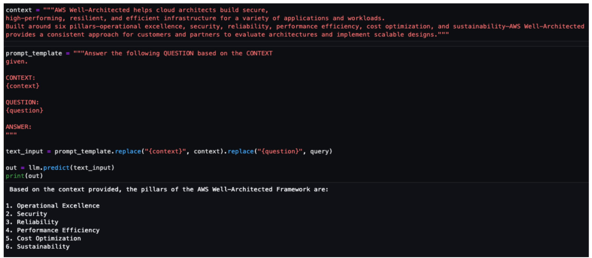592x258 pixels.
Task: Click the {question} placeholder under QUESTION:
Action: click(x=24, y=110)
